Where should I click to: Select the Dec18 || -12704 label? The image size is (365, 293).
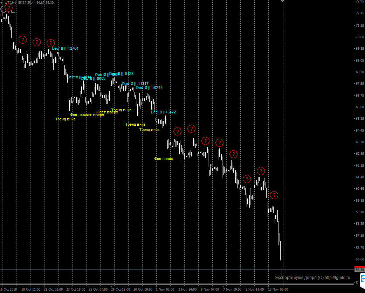[65, 48]
